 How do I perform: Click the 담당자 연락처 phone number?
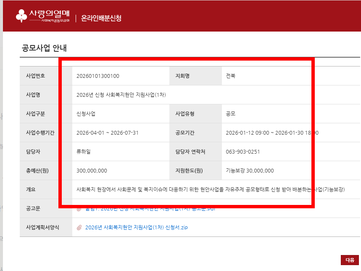pyautogui.click(x=244, y=151)
